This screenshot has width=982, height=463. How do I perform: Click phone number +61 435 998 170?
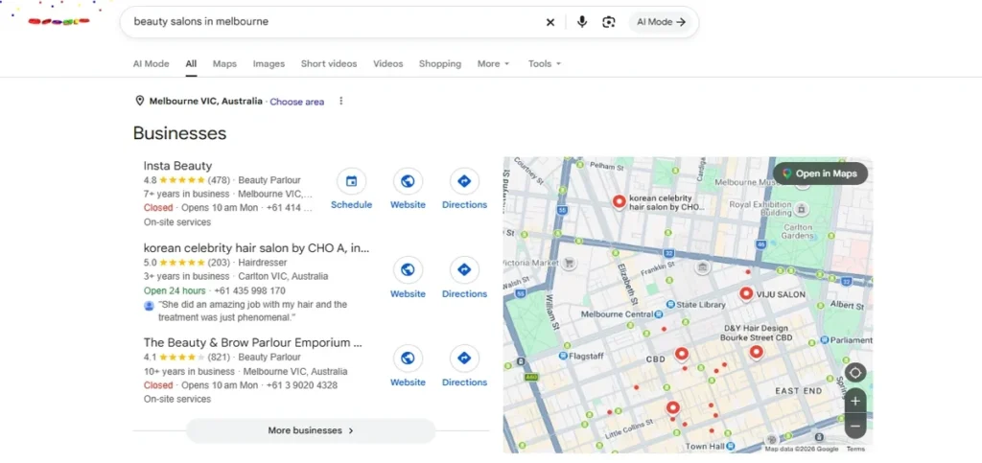pos(250,291)
